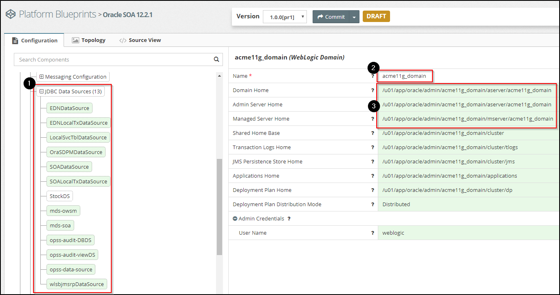This screenshot has height=295, width=560.
Task: Collapse the JDBC Data Sources node
Action: point(42,92)
